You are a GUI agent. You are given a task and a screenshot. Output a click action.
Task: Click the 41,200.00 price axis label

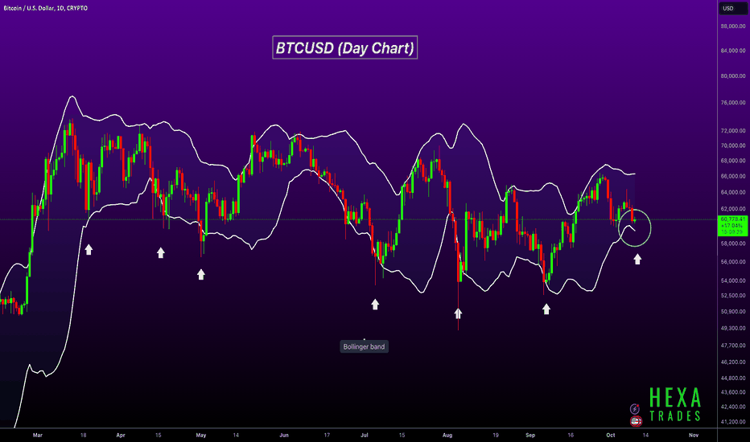coord(733,422)
